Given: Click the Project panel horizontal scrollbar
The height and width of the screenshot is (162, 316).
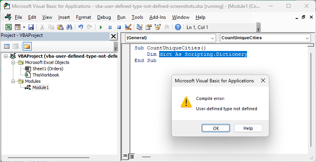Looking at the screenshot, I should pos(49,158).
